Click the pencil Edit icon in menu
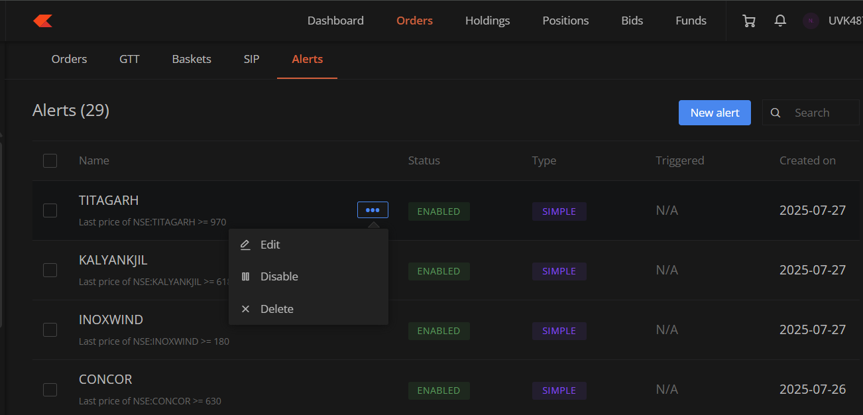The image size is (863, 415). pos(245,245)
